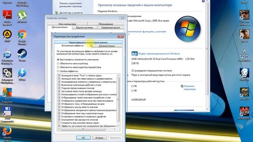
Task: Switch to 'Предотвращение выполнения данных' tab
Action: (x=88, y=42)
